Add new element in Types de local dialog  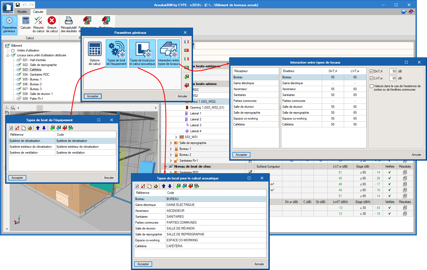(137, 186)
